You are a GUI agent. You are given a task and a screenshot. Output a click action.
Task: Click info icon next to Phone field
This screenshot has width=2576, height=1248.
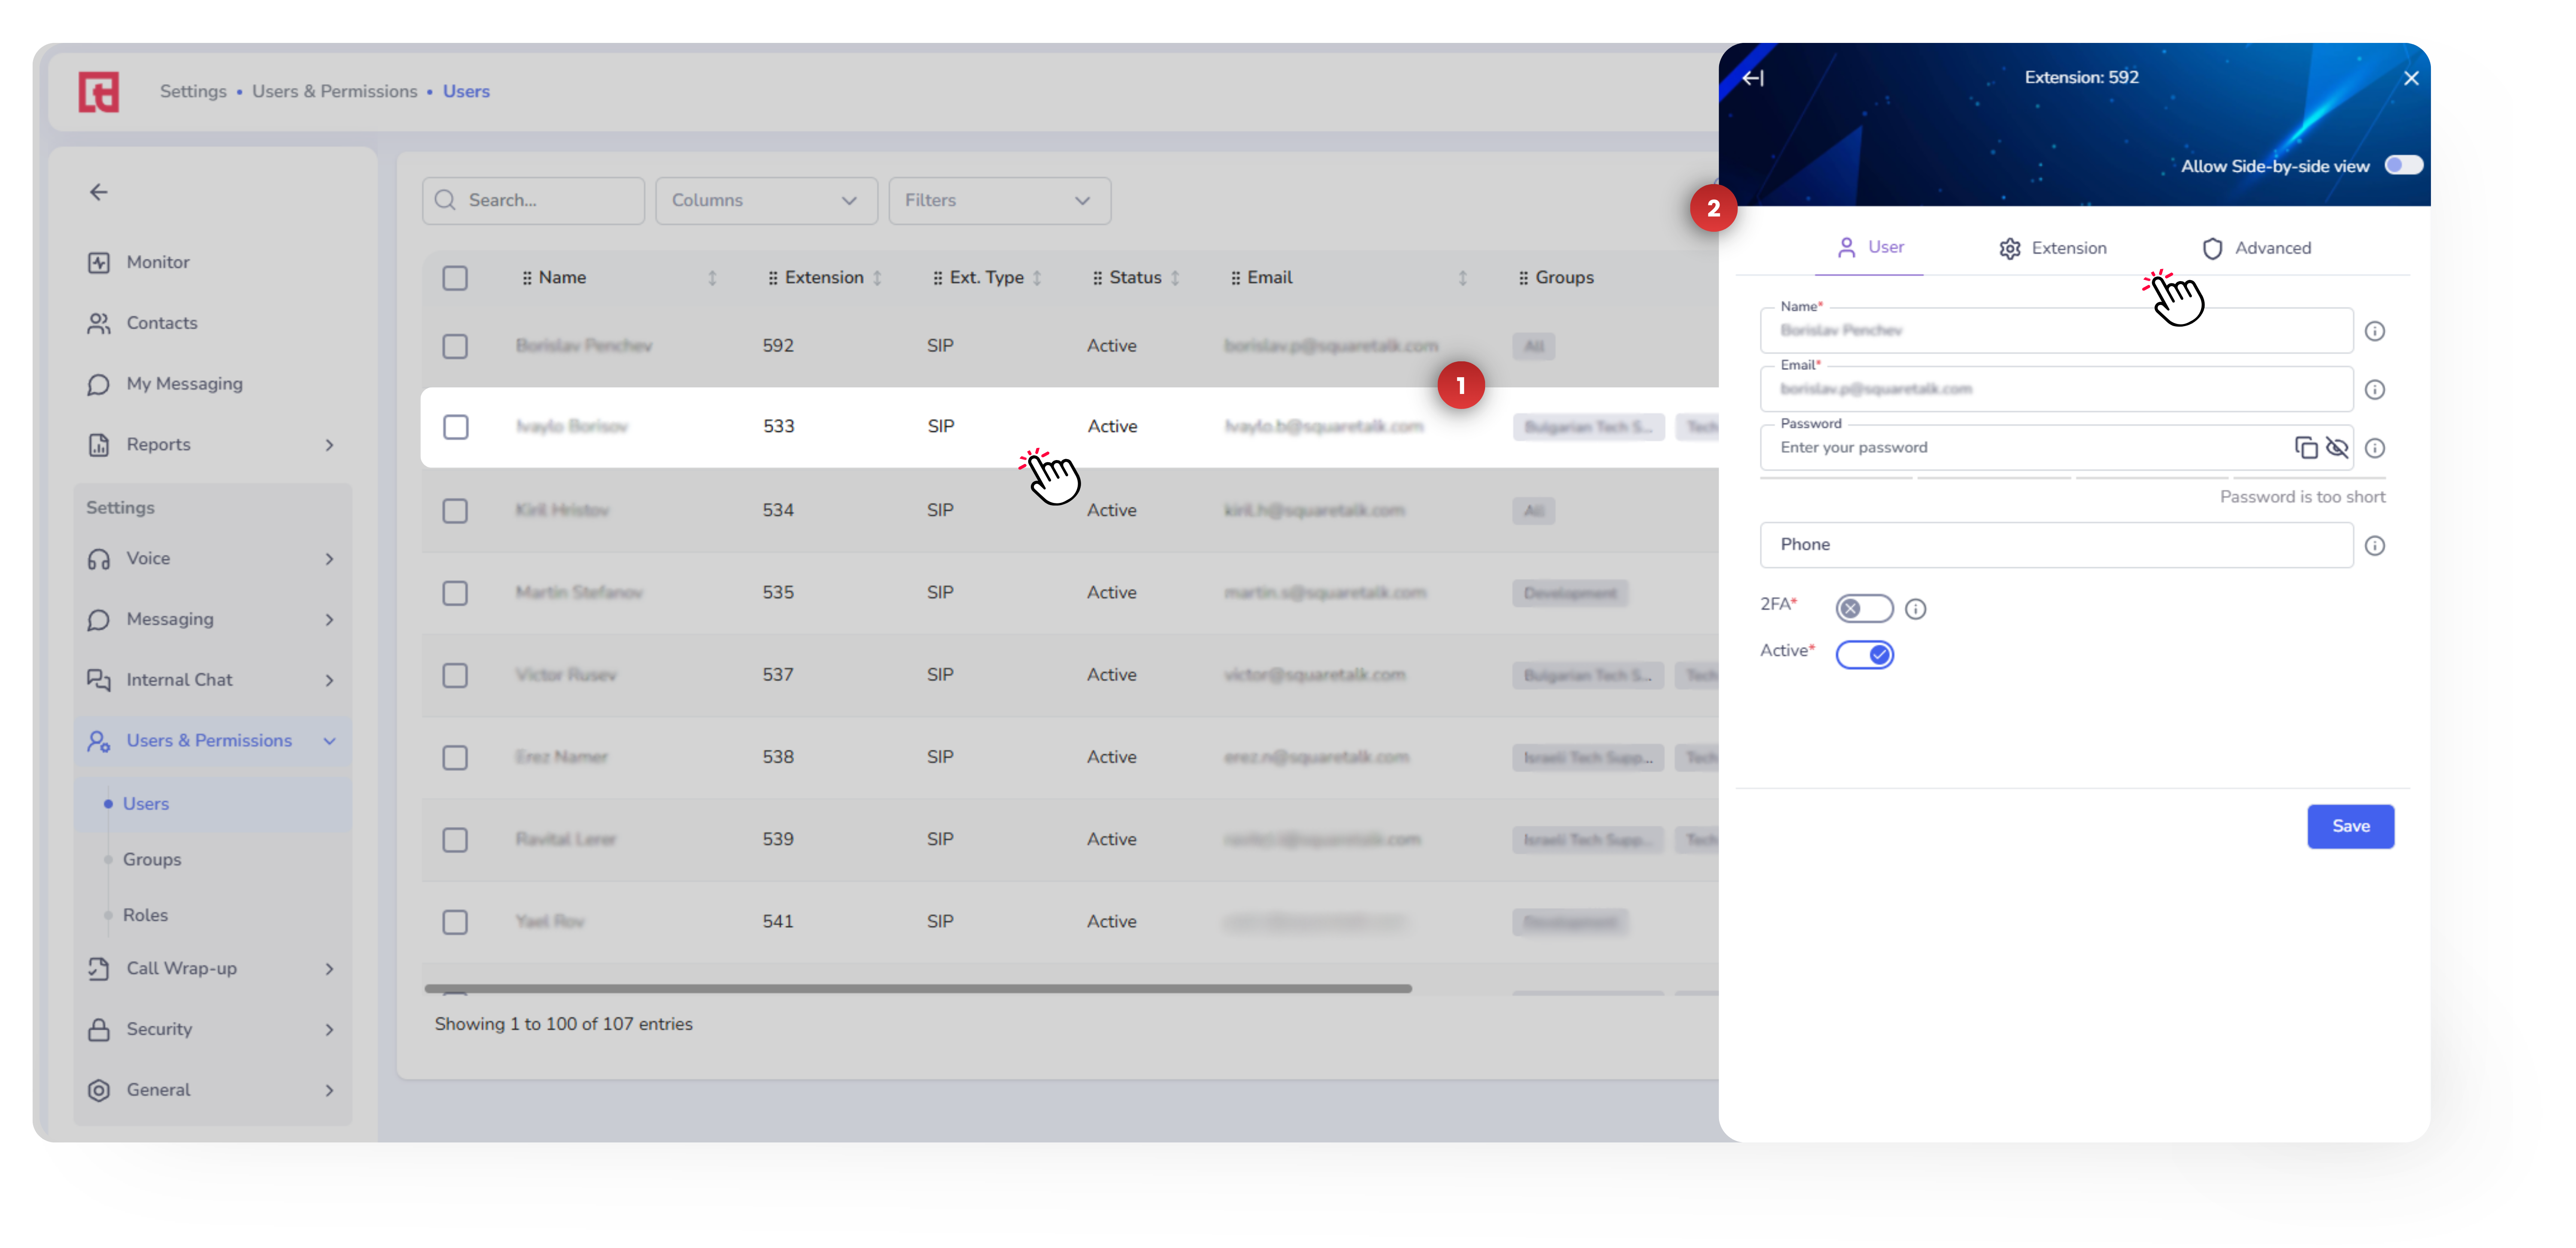[x=2374, y=545]
